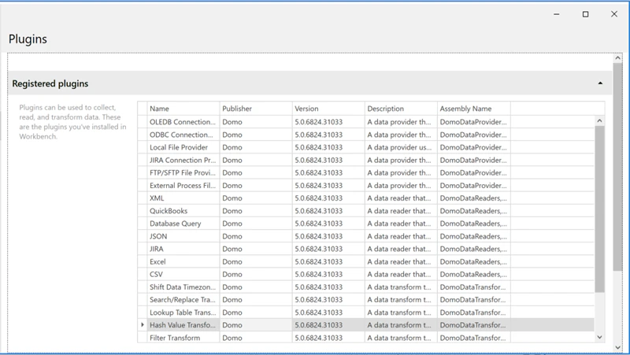Select the Filter Transform plugin row
Viewport: 630px width, 355px height.
pos(365,338)
